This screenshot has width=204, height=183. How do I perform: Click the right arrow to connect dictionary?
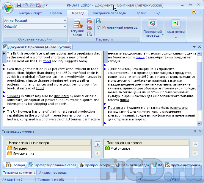coord(98,144)
